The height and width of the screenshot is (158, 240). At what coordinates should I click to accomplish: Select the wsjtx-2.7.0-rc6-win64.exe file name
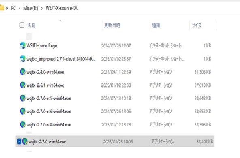pyautogui.click(x=49, y=111)
